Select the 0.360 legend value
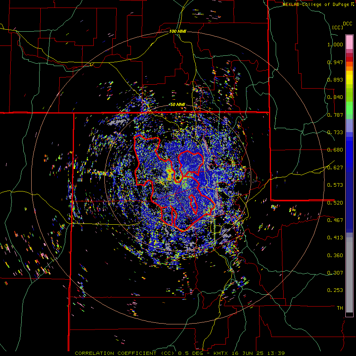This screenshot has width=356, height=356. click(x=335, y=255)
